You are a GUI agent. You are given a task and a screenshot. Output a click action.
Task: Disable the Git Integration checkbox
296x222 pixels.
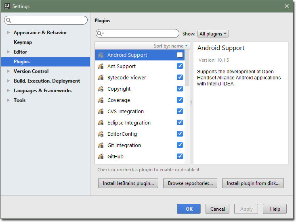pyautogui.click(x=180, y=145)
